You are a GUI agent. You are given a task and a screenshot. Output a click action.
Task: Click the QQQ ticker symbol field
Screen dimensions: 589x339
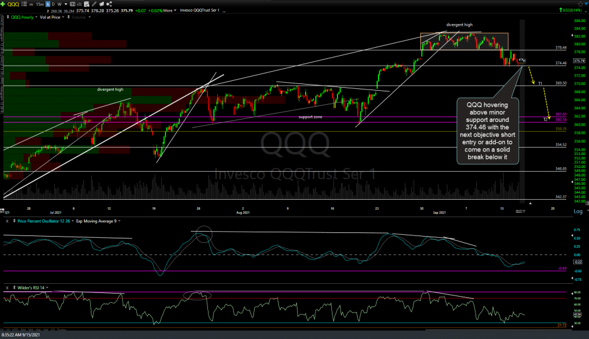coord(13,4)
